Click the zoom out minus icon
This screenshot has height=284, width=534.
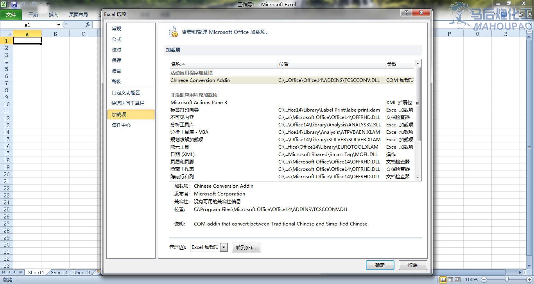coord(484,280)
